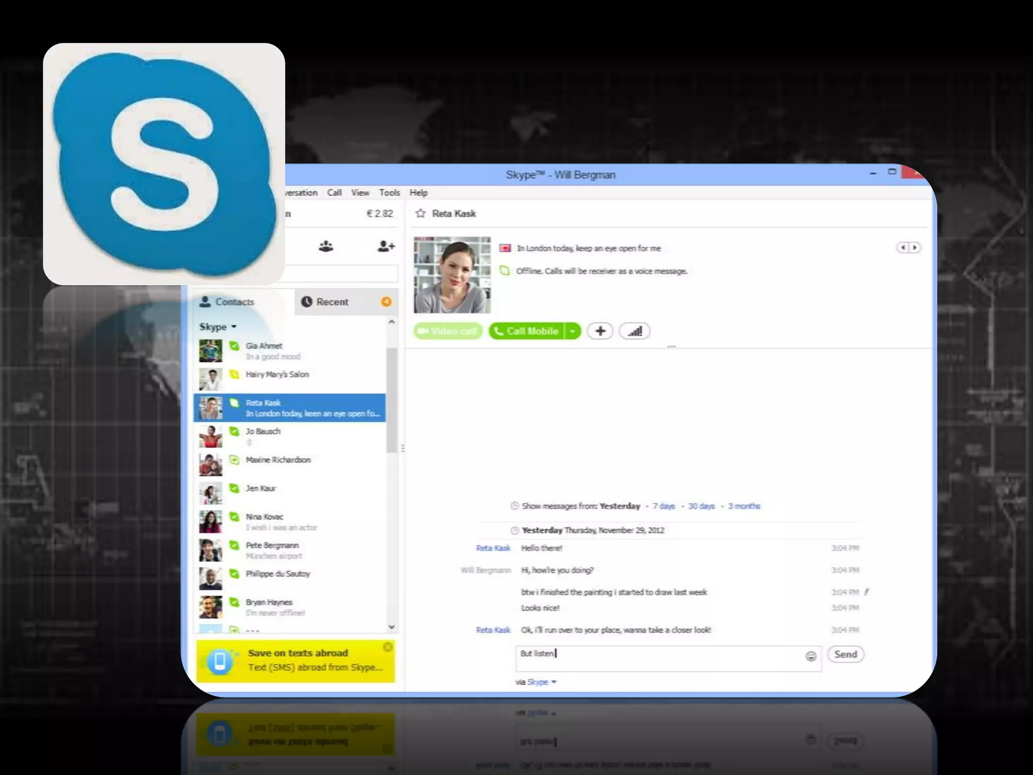The image size is (1033, 775).
Task: Click the add contact icon
Action: click(386, 246)
